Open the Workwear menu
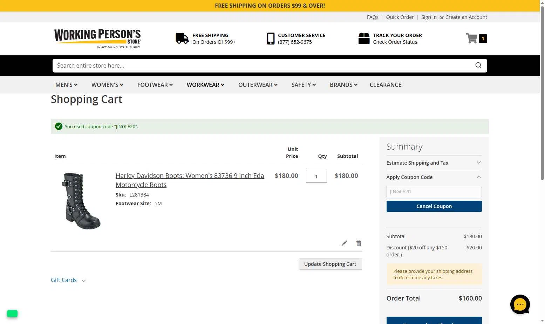 click(x=205, y=85)
